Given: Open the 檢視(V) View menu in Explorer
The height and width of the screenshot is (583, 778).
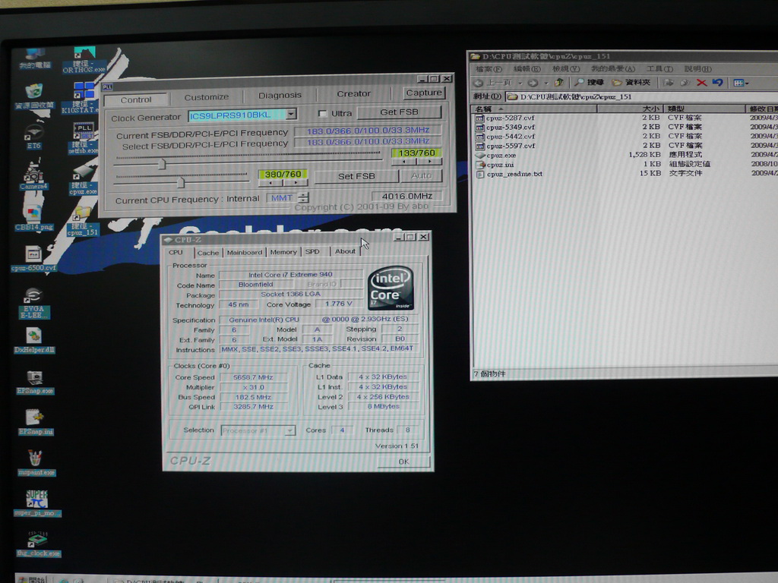Looking at the screenshot, I should (565, 69).
